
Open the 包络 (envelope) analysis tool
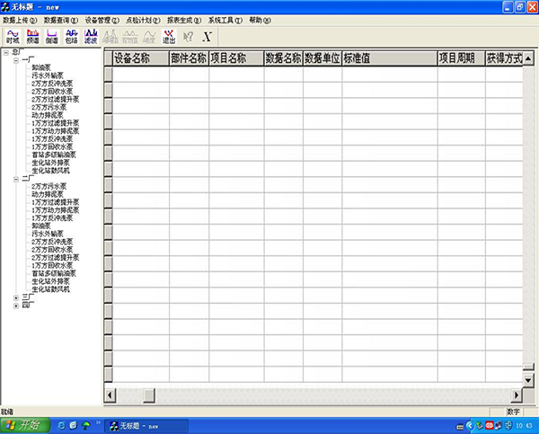pos(71,36)
